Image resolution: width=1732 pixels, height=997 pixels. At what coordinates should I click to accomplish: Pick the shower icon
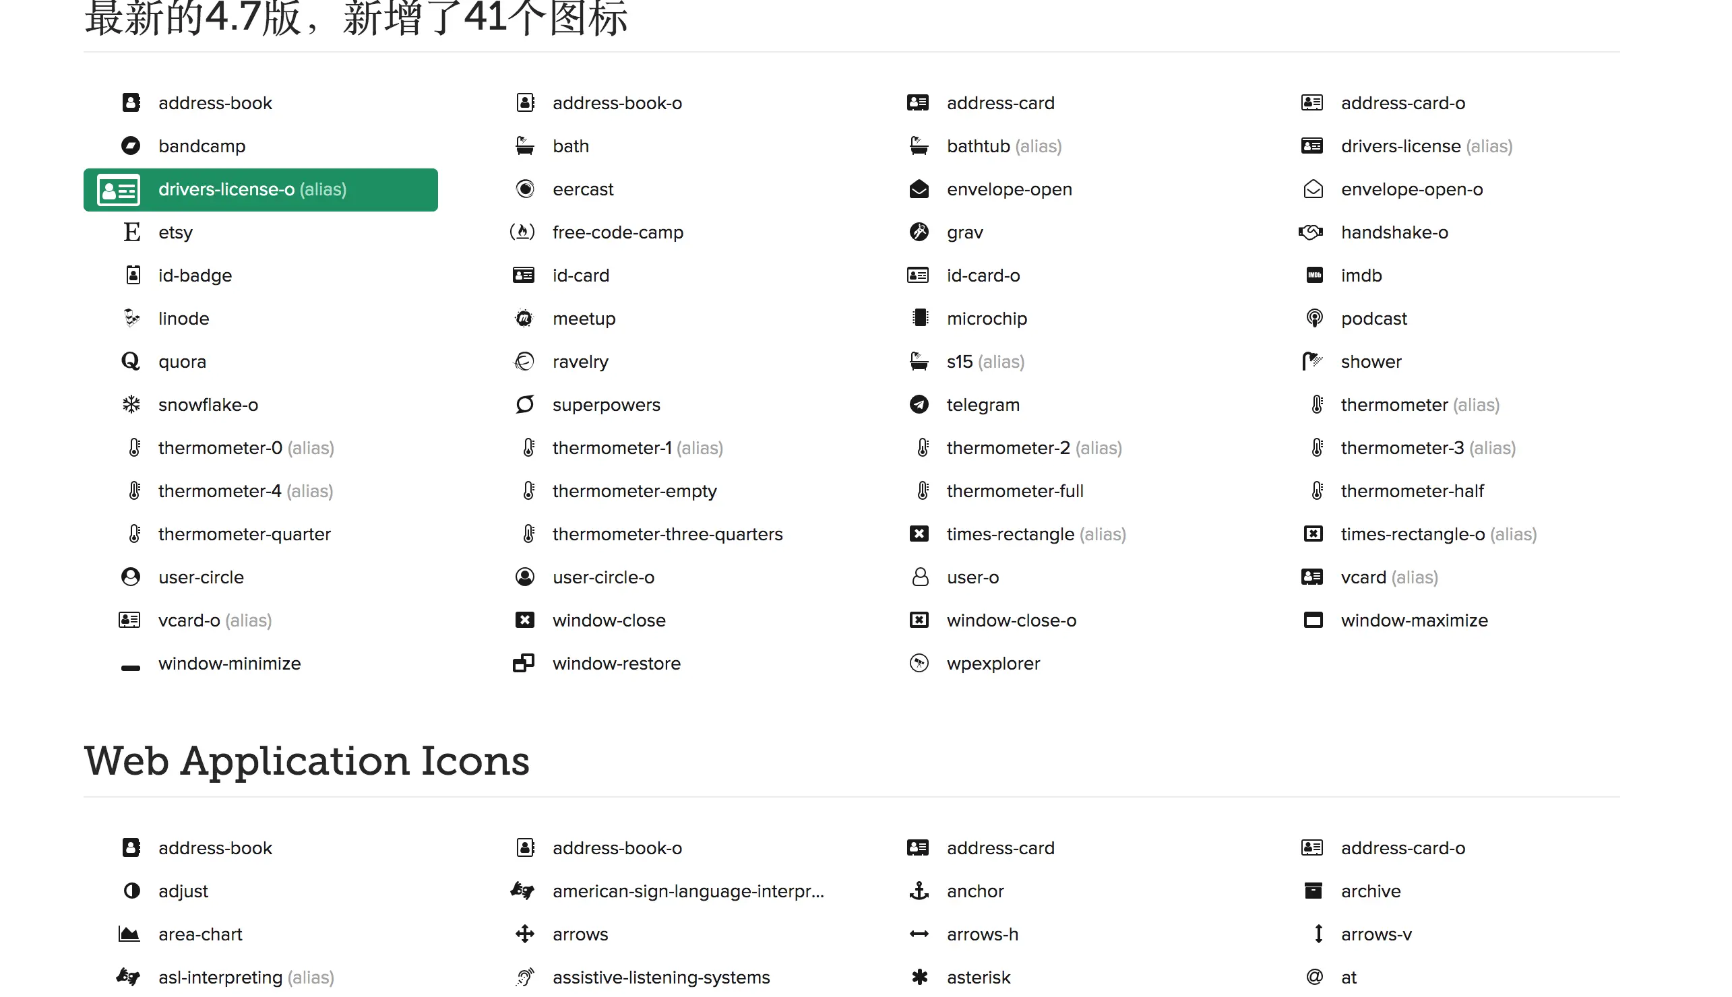tap(1311, 362)
